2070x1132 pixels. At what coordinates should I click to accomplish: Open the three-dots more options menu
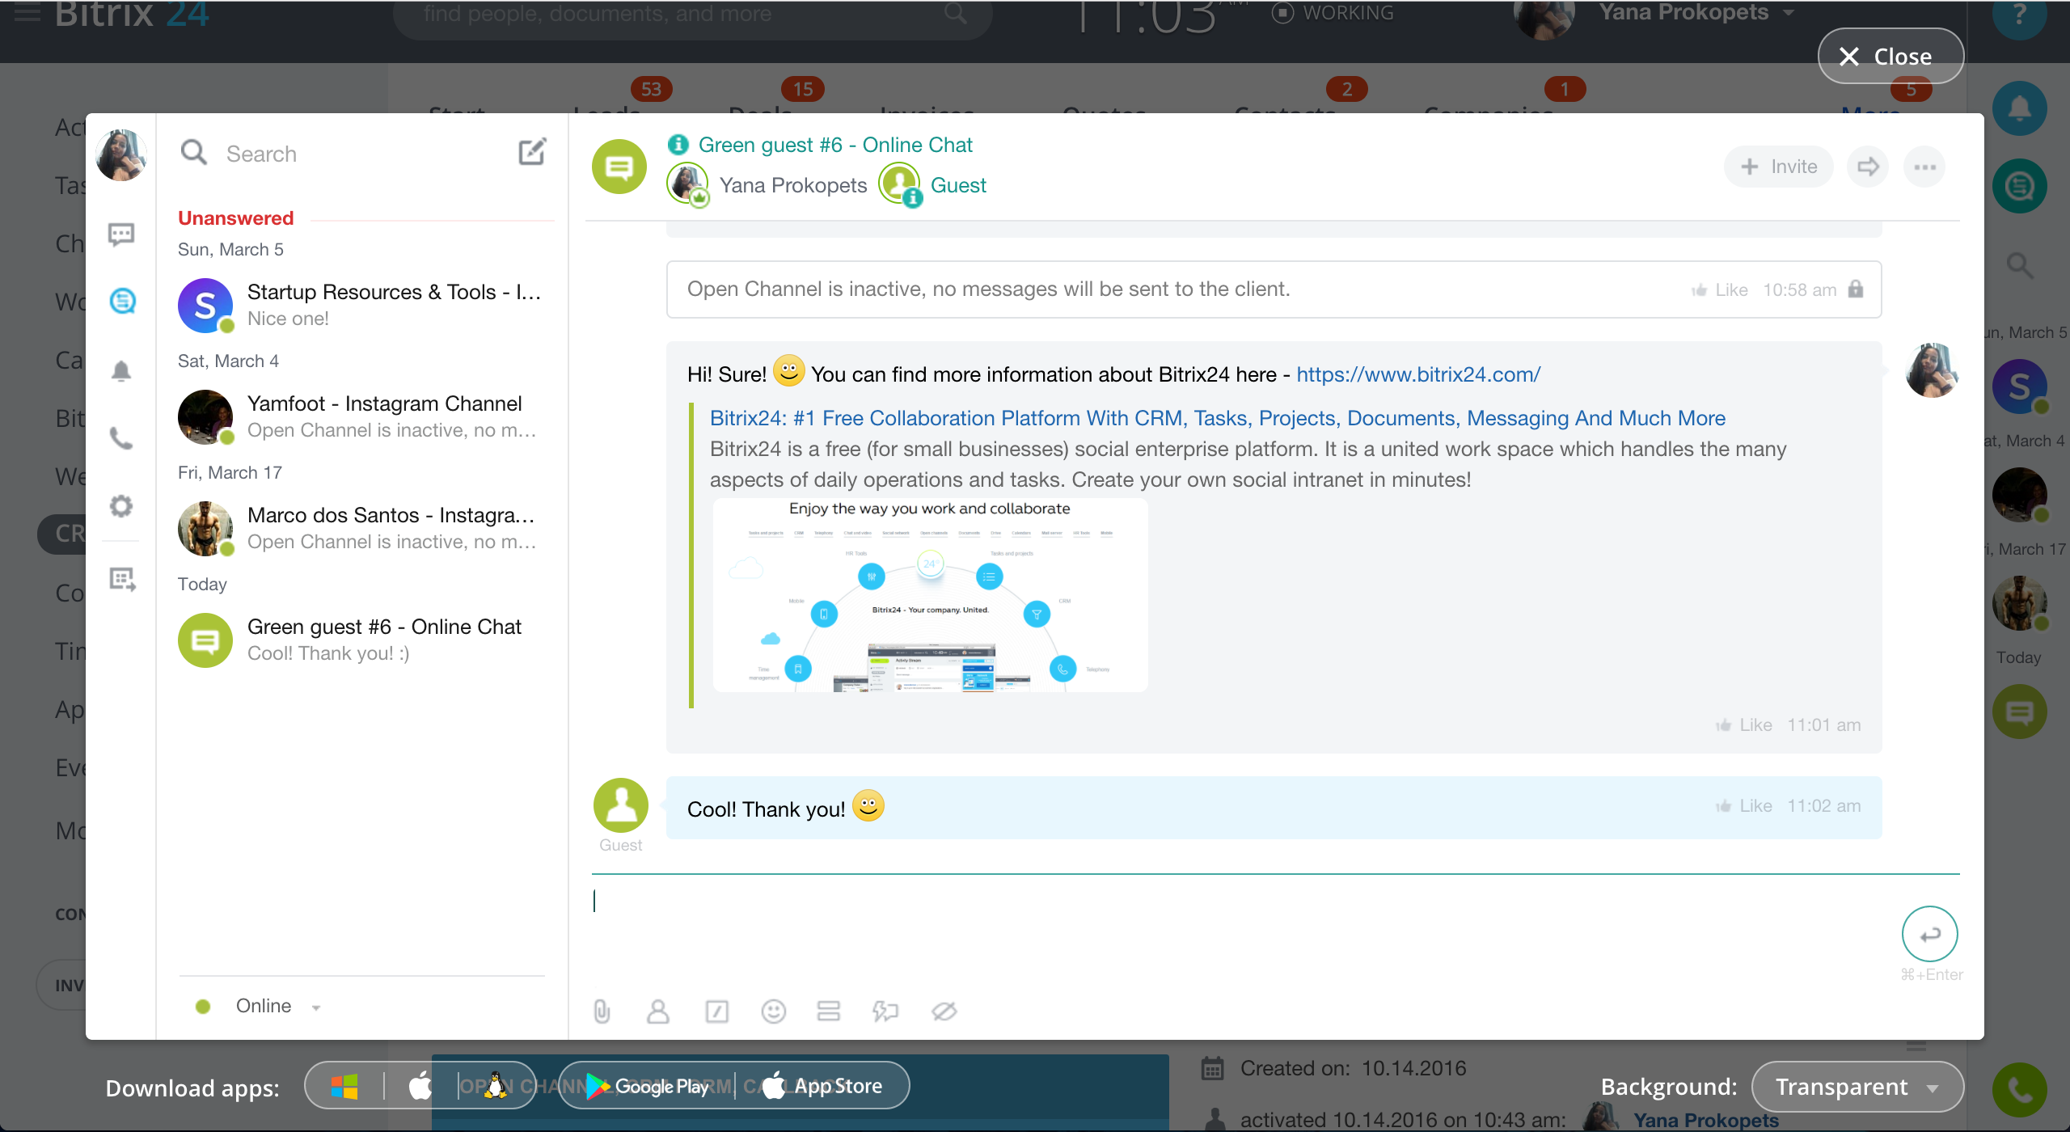(1924, 167)
